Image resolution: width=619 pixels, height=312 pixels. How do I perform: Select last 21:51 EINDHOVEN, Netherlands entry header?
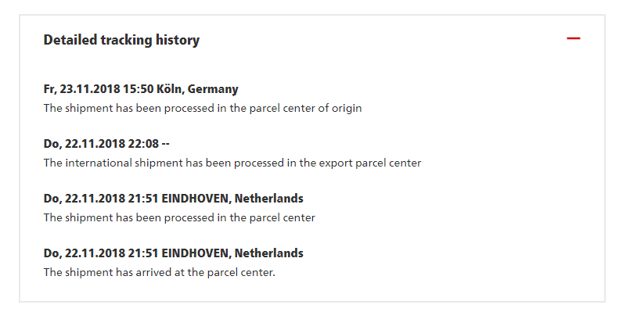coord(173,253)
